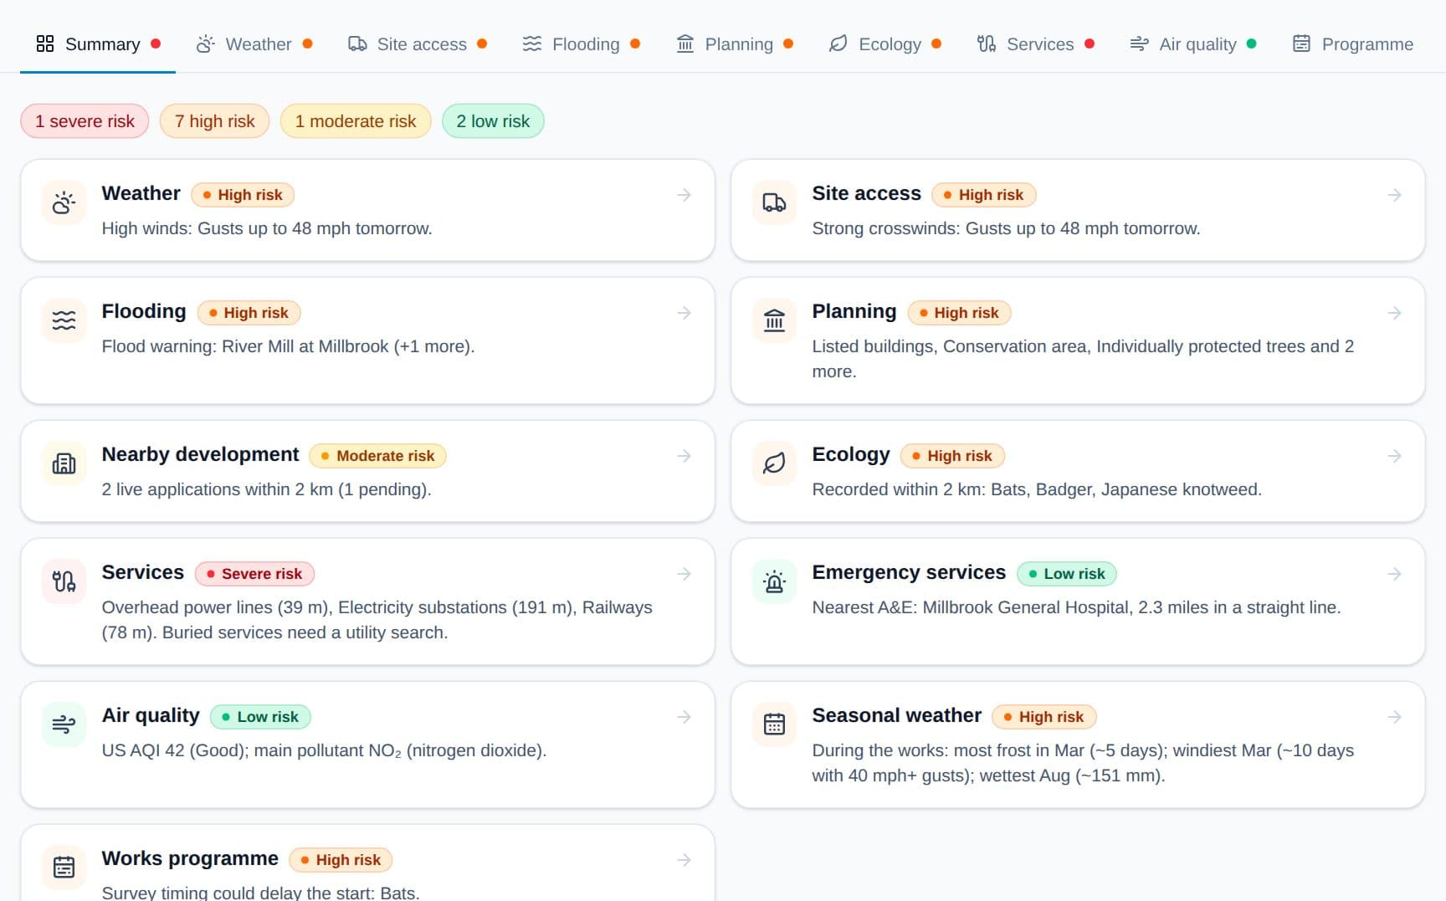Click the Emergency services siren icon
1446x901 pixels.
pos(774,581)
